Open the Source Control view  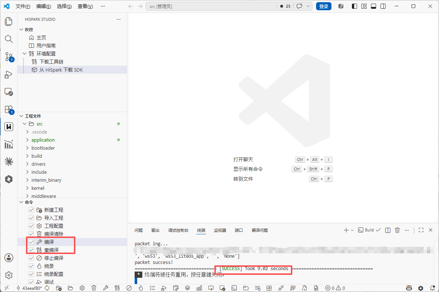9,56
